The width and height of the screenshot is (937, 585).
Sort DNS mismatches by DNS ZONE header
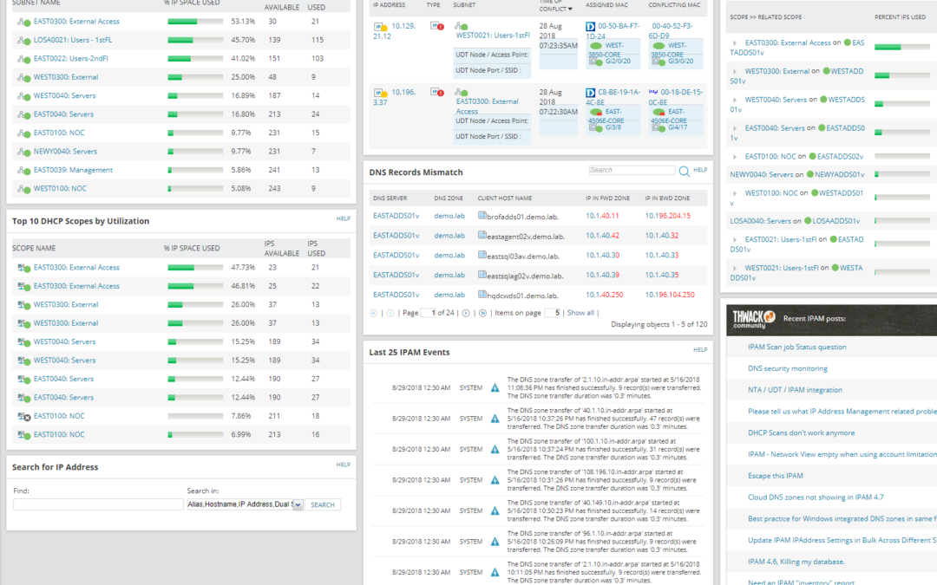click(449, 198)
